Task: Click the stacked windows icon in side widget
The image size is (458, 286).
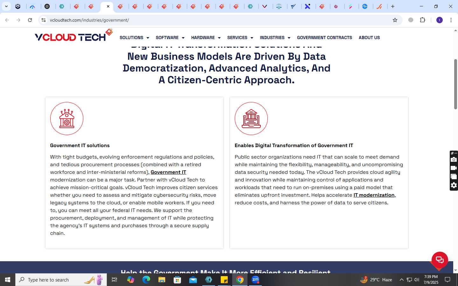Action: 454,177
